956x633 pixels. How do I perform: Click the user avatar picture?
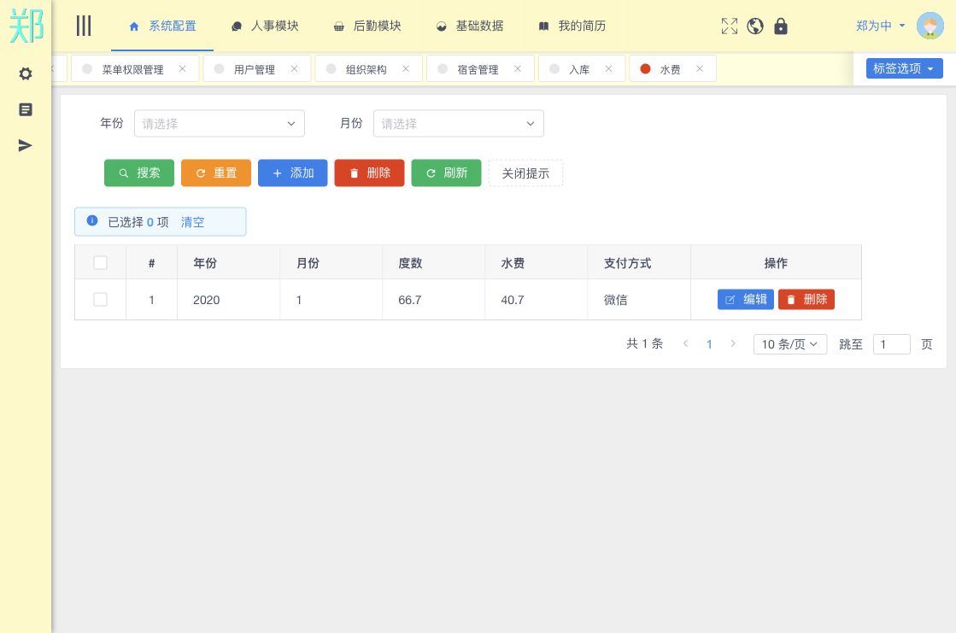coord(930,26)
